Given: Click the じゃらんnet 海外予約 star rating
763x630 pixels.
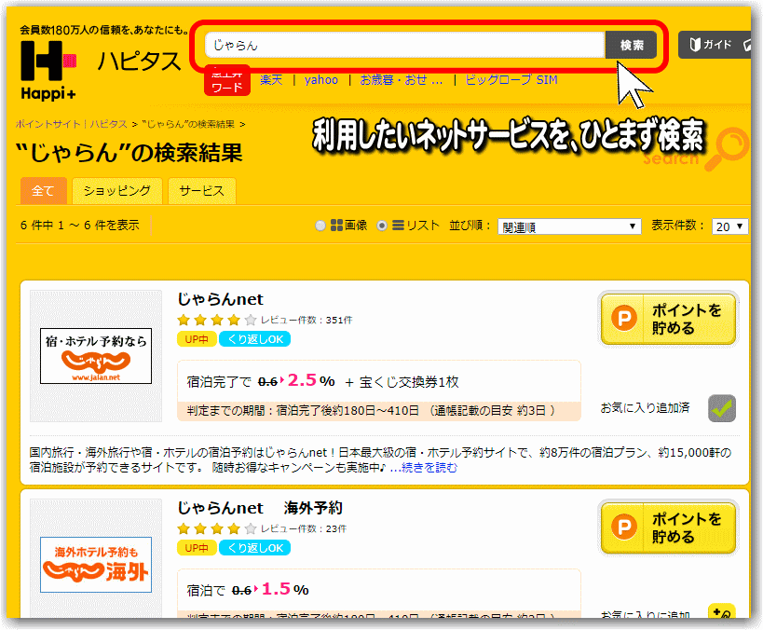Looking at the screenshot, I should (216, 528).
